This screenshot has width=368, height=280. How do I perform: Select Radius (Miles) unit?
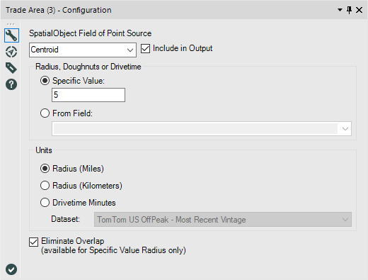45,169
